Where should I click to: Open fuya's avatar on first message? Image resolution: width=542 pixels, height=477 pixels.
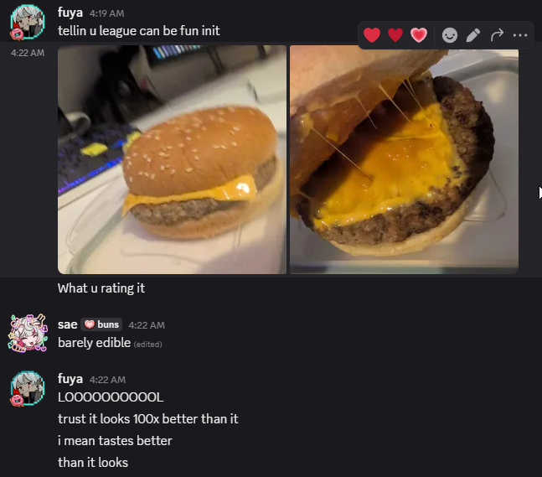click(x=28, y=22)
